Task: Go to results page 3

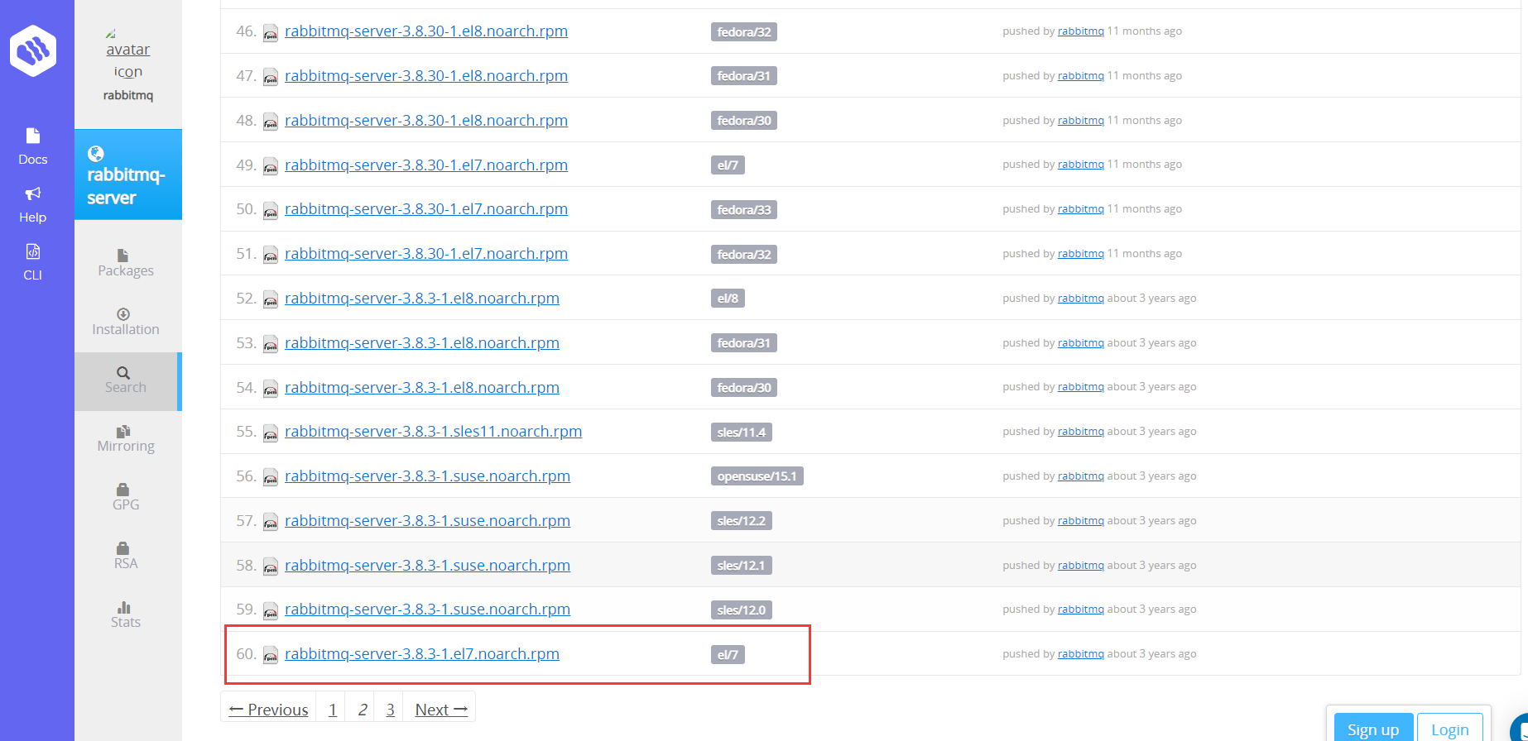Action: pos(390,710)
